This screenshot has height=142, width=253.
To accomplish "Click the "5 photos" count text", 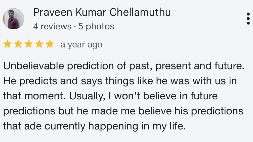I will click(96, 26).
